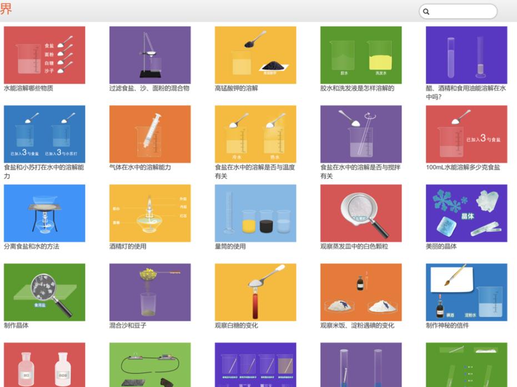Open the 100mL水能溶解多少克食盐 link
This screenshot has height=387, width=517.
(463, 167)
